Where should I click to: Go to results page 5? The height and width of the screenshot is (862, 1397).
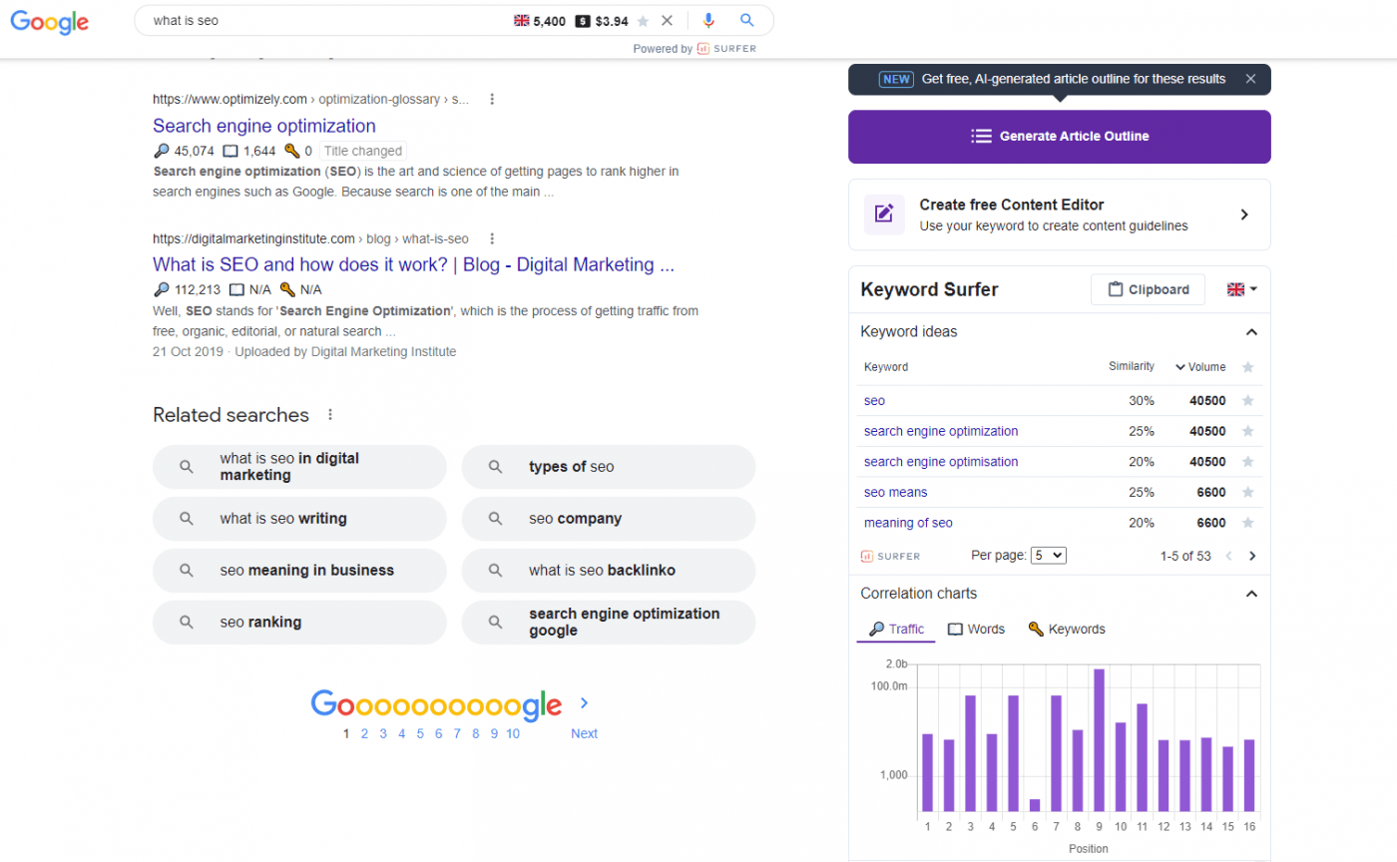(420, 733)
